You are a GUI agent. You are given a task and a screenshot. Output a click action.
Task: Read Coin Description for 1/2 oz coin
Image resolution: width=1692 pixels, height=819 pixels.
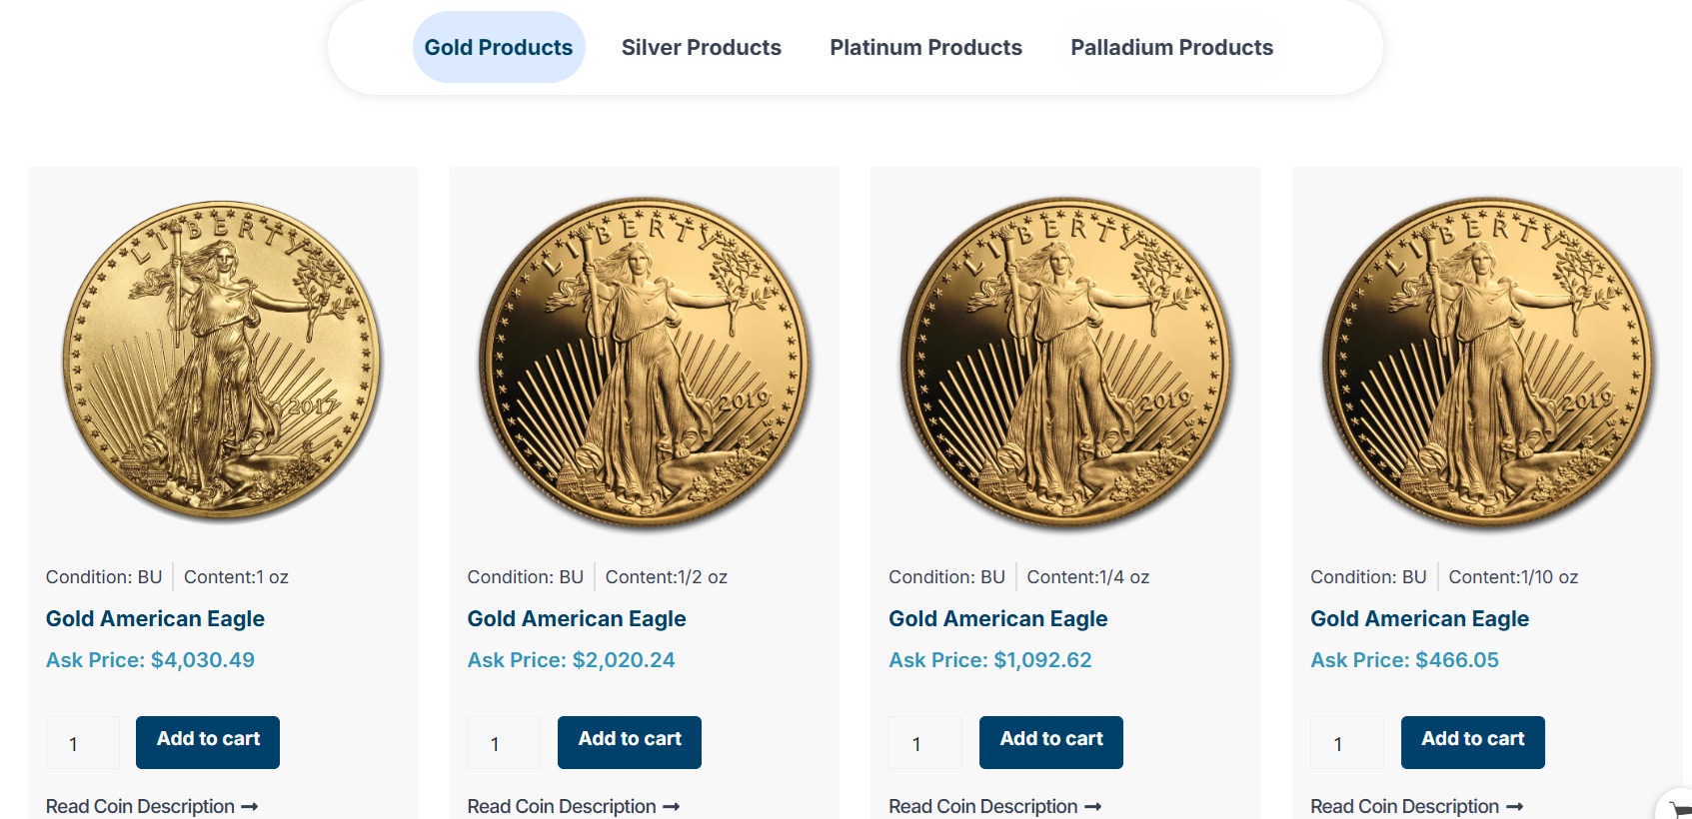562,806
